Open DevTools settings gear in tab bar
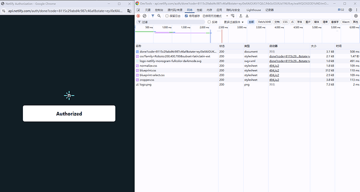The height and width of the screenshot is (192, 360). tap(350, 10)
